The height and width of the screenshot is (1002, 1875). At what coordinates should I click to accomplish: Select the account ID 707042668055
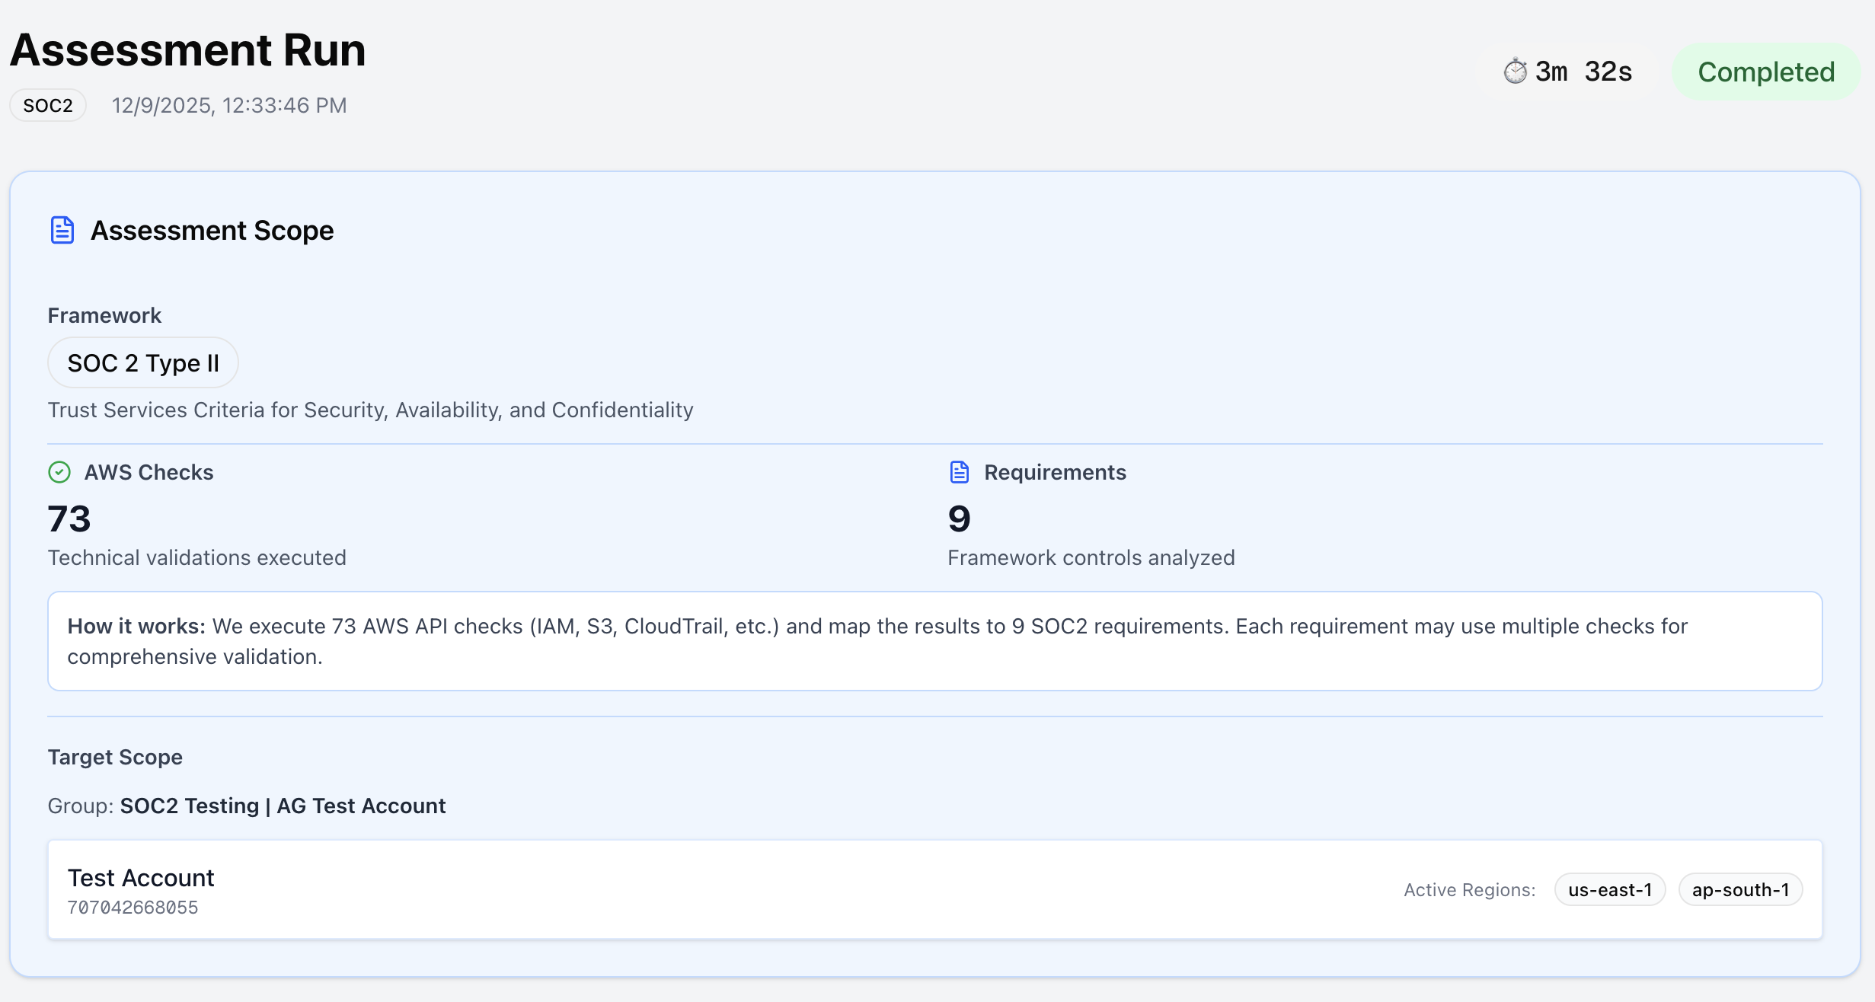[x=132, y=906]
